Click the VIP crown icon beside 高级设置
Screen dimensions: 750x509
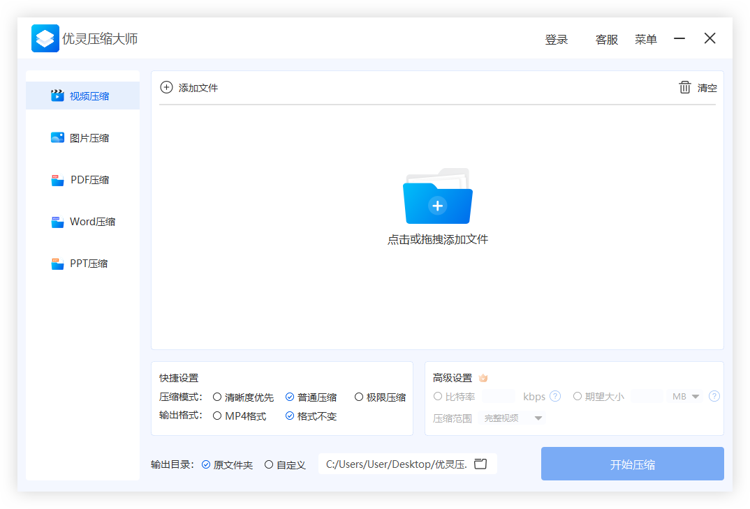[483, 378]
